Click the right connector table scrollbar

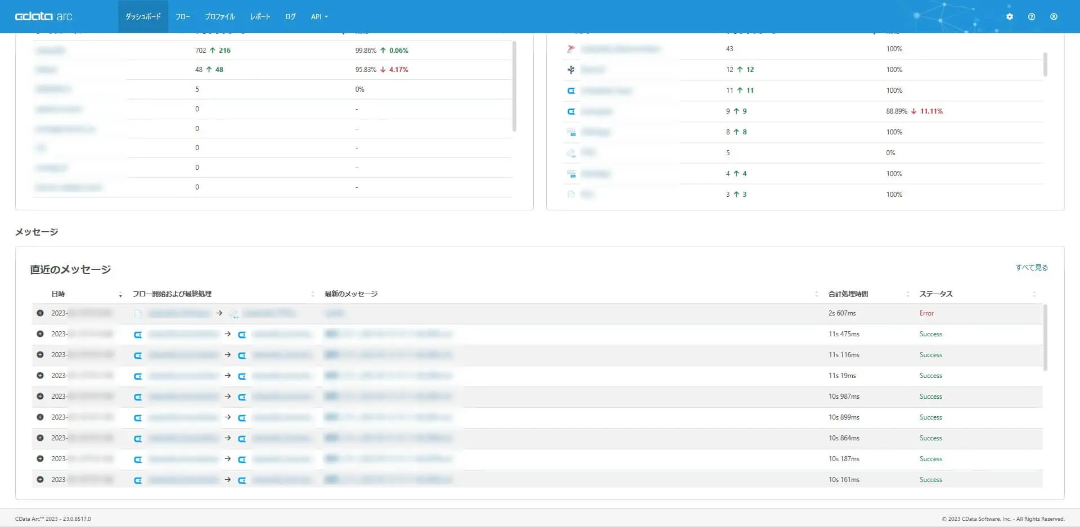pyautogui.click(x=1045, y=65)
